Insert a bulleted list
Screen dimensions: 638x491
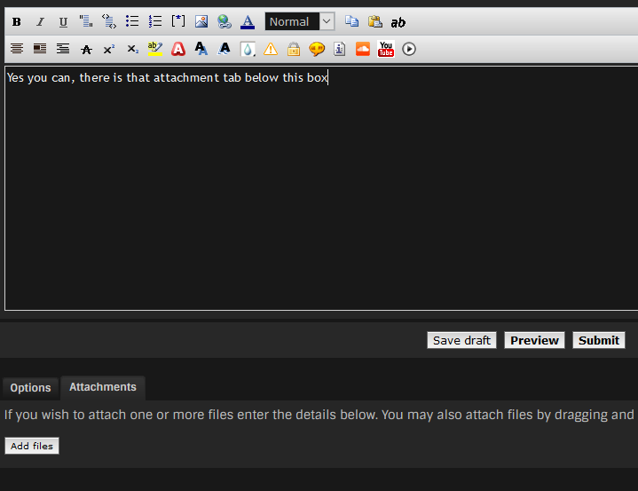[132, 22]
